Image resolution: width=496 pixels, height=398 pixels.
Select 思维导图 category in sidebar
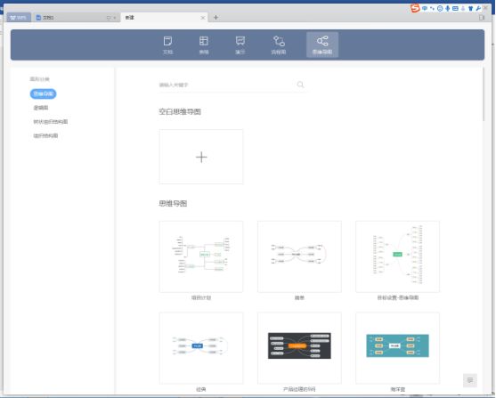click(43, 93)
